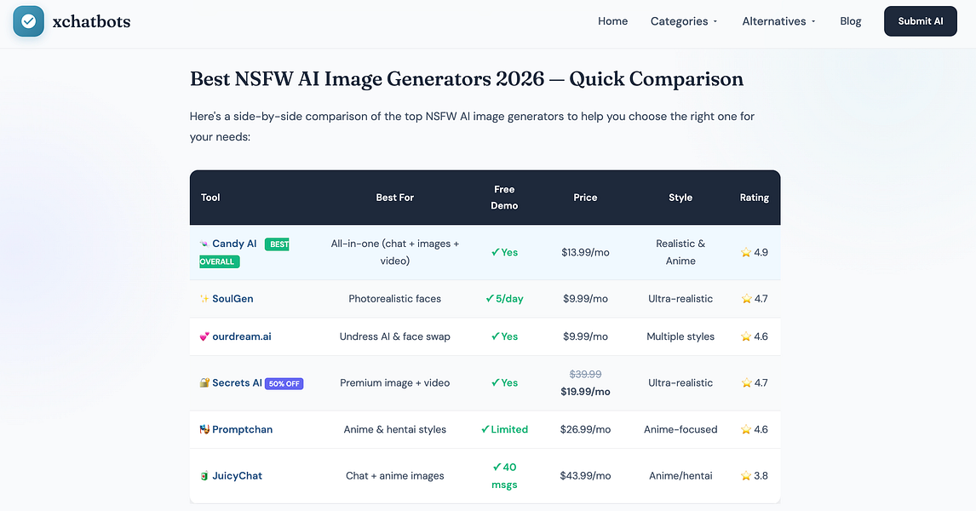Viewport: 976px width, 511px height.
Task: Click the '40 msgs' free demo cell
Action: (x=504, y=475)
